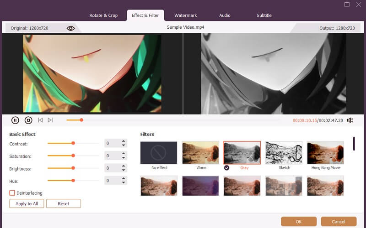The height and width of the screenshot is (228, 366).
Task: Step to the next frame
Action: tap(50, 120)
